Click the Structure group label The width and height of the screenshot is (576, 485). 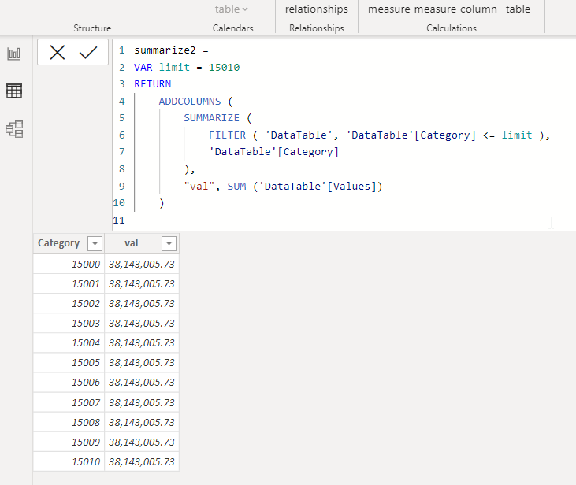click(92, 28)
